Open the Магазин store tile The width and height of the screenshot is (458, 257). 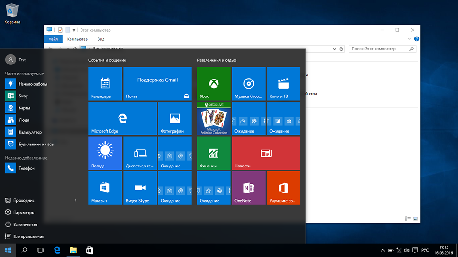(x=105, y=188)
